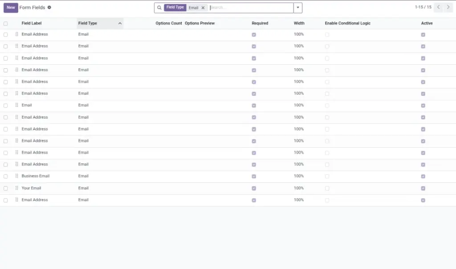Enable conditional logic for Your Email
456x269 pixels.
pos(327,189)
